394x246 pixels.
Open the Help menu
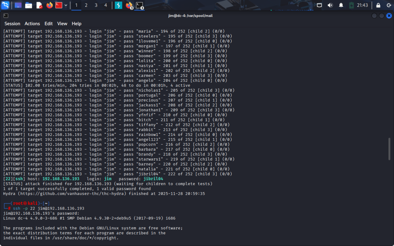coord(77,24)
